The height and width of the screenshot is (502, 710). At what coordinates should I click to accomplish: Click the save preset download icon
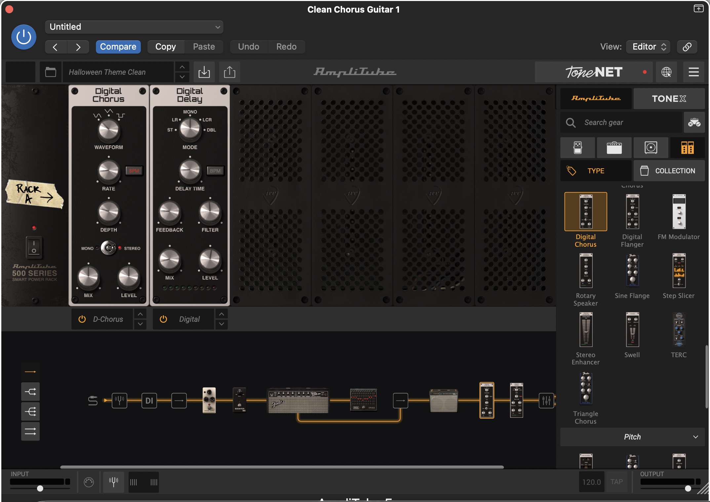click(204, 72)
